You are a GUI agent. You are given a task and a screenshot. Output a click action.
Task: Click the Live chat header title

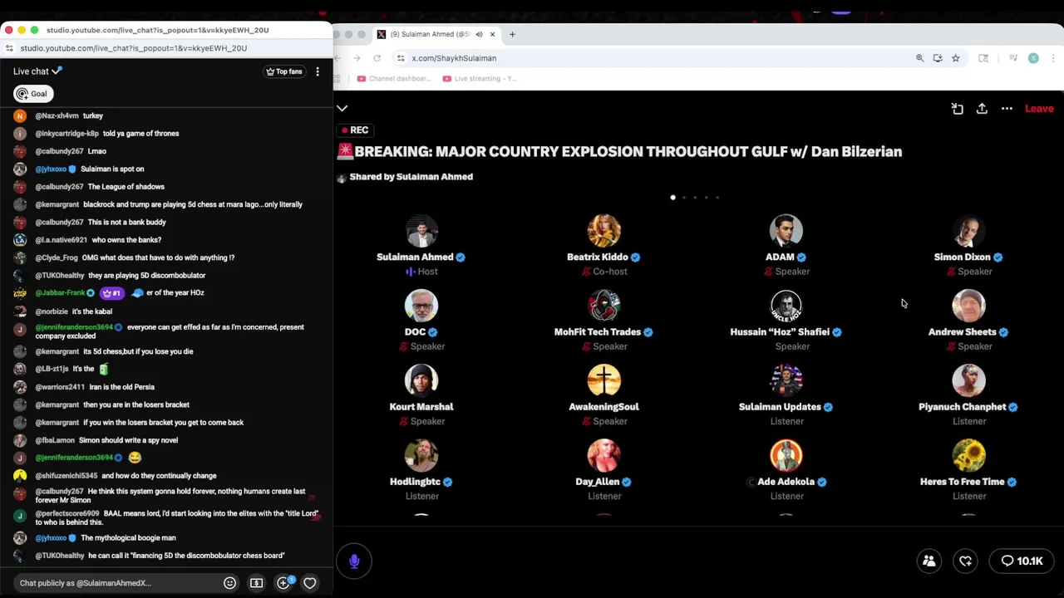pyautogui.click(x=31, y=71)
